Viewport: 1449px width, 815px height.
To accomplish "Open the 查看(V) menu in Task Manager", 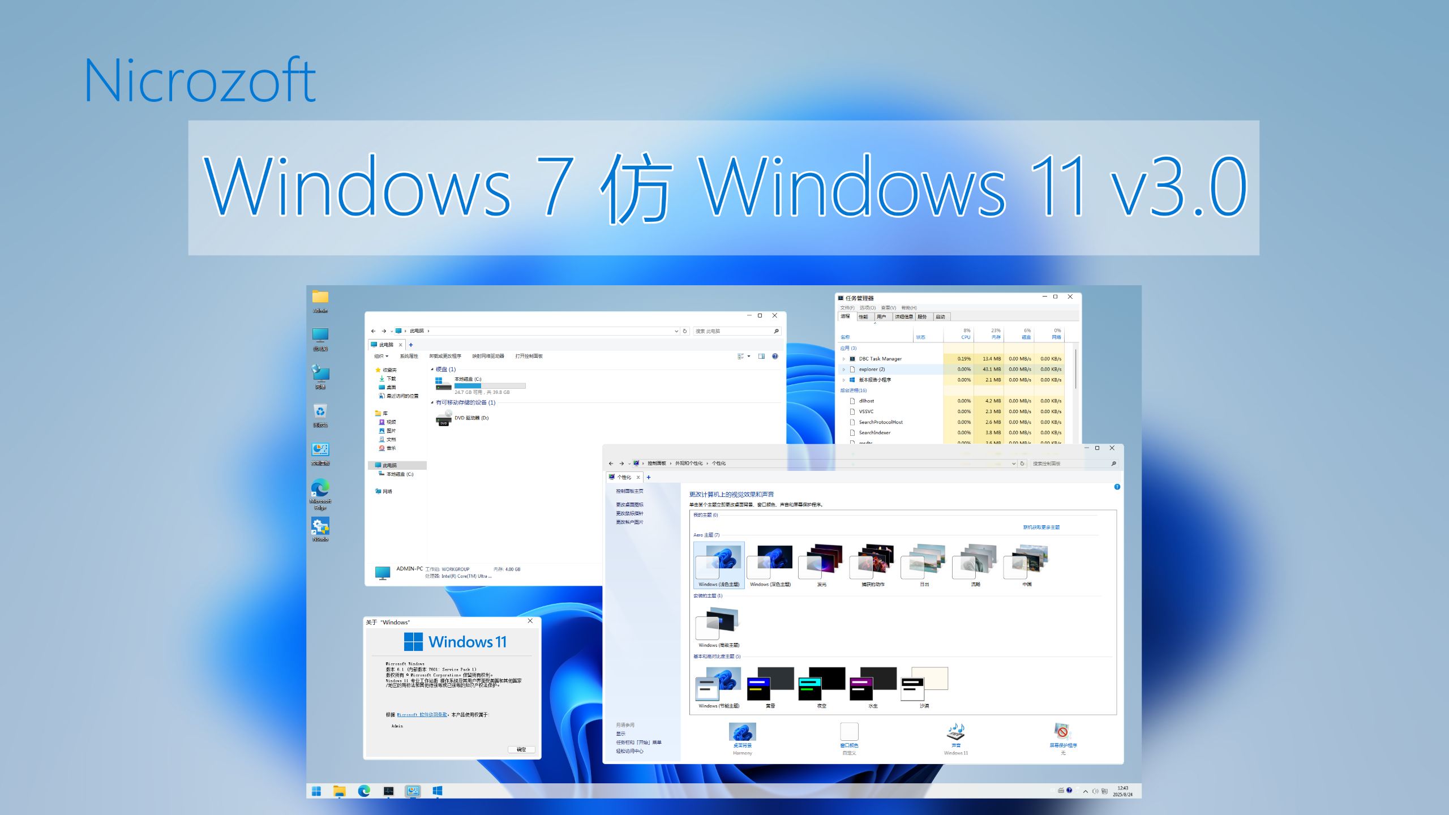I will (889, 308).
